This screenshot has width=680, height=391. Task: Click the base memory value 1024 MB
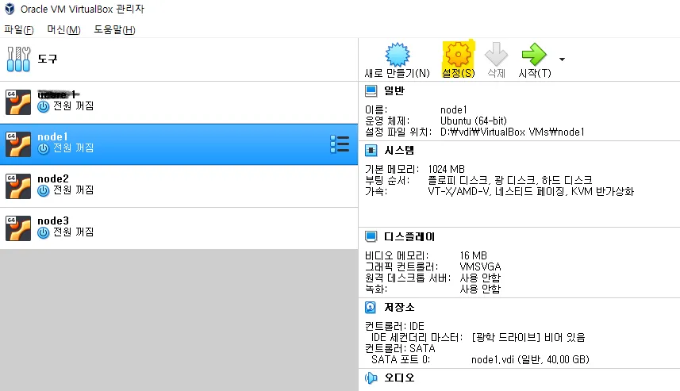(446, 169)
